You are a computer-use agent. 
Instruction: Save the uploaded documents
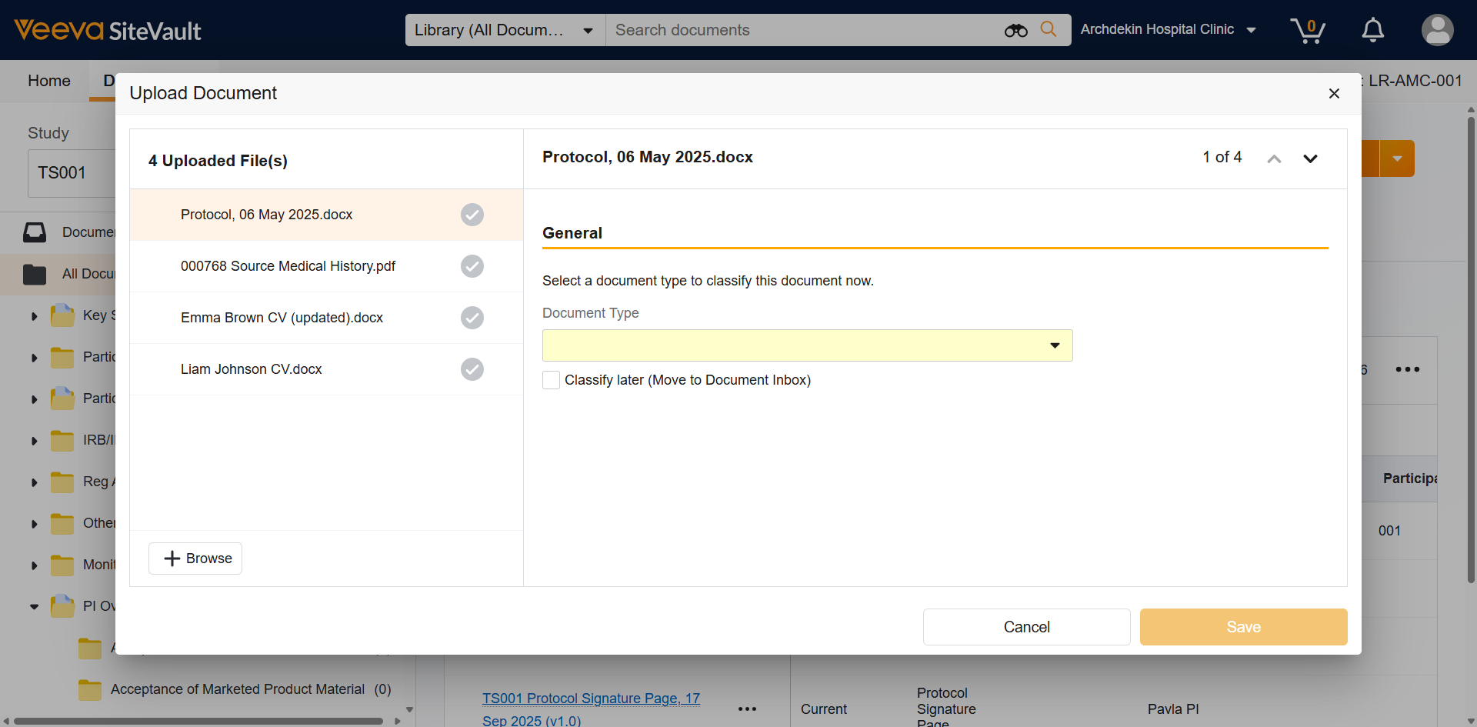pos(1242,627)
